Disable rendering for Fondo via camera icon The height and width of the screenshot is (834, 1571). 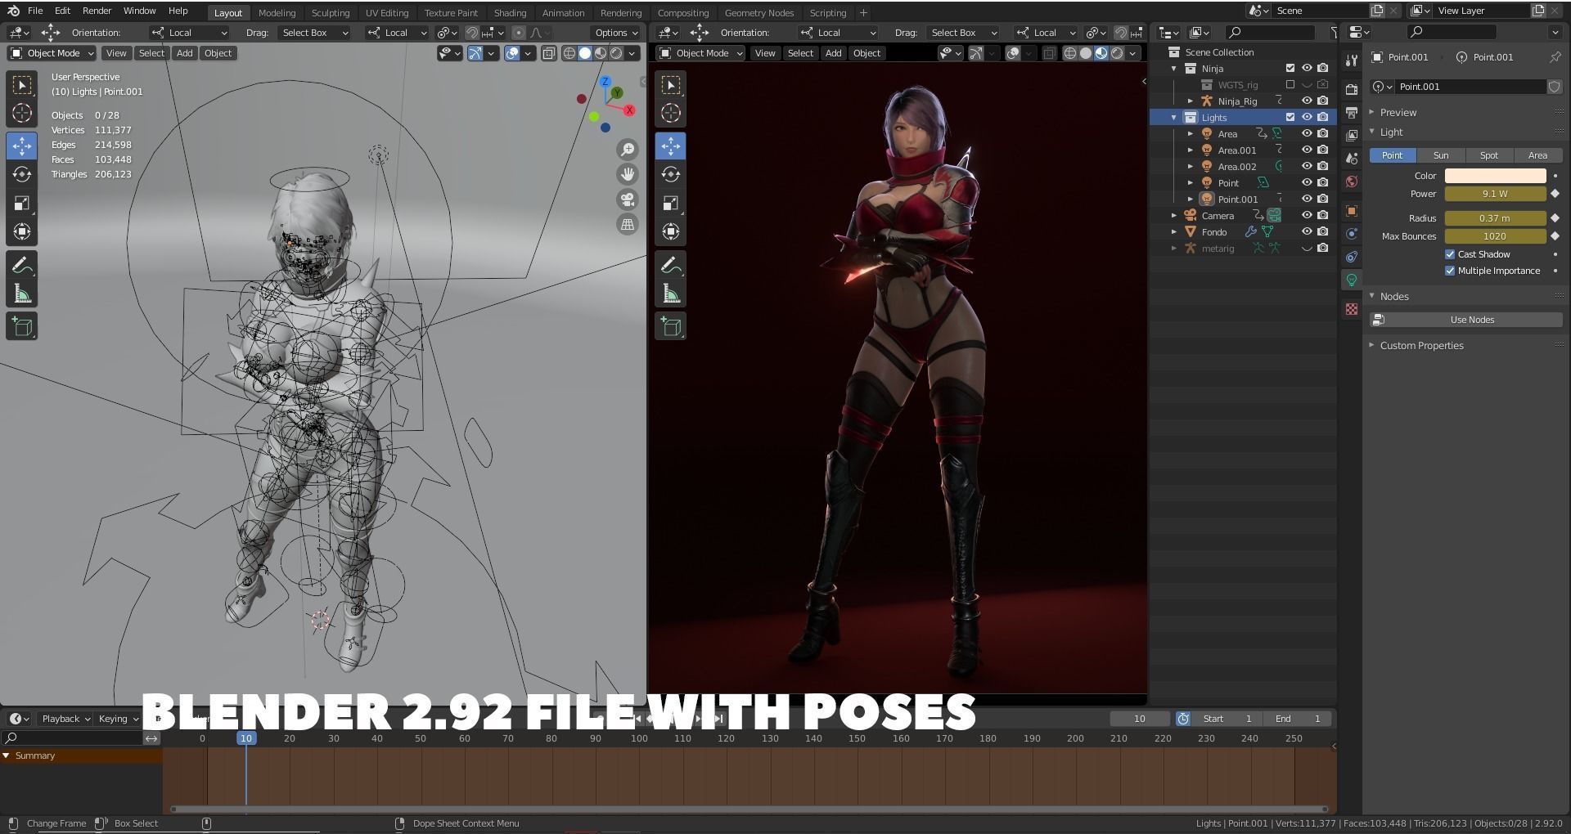[x=1323, y=232]
